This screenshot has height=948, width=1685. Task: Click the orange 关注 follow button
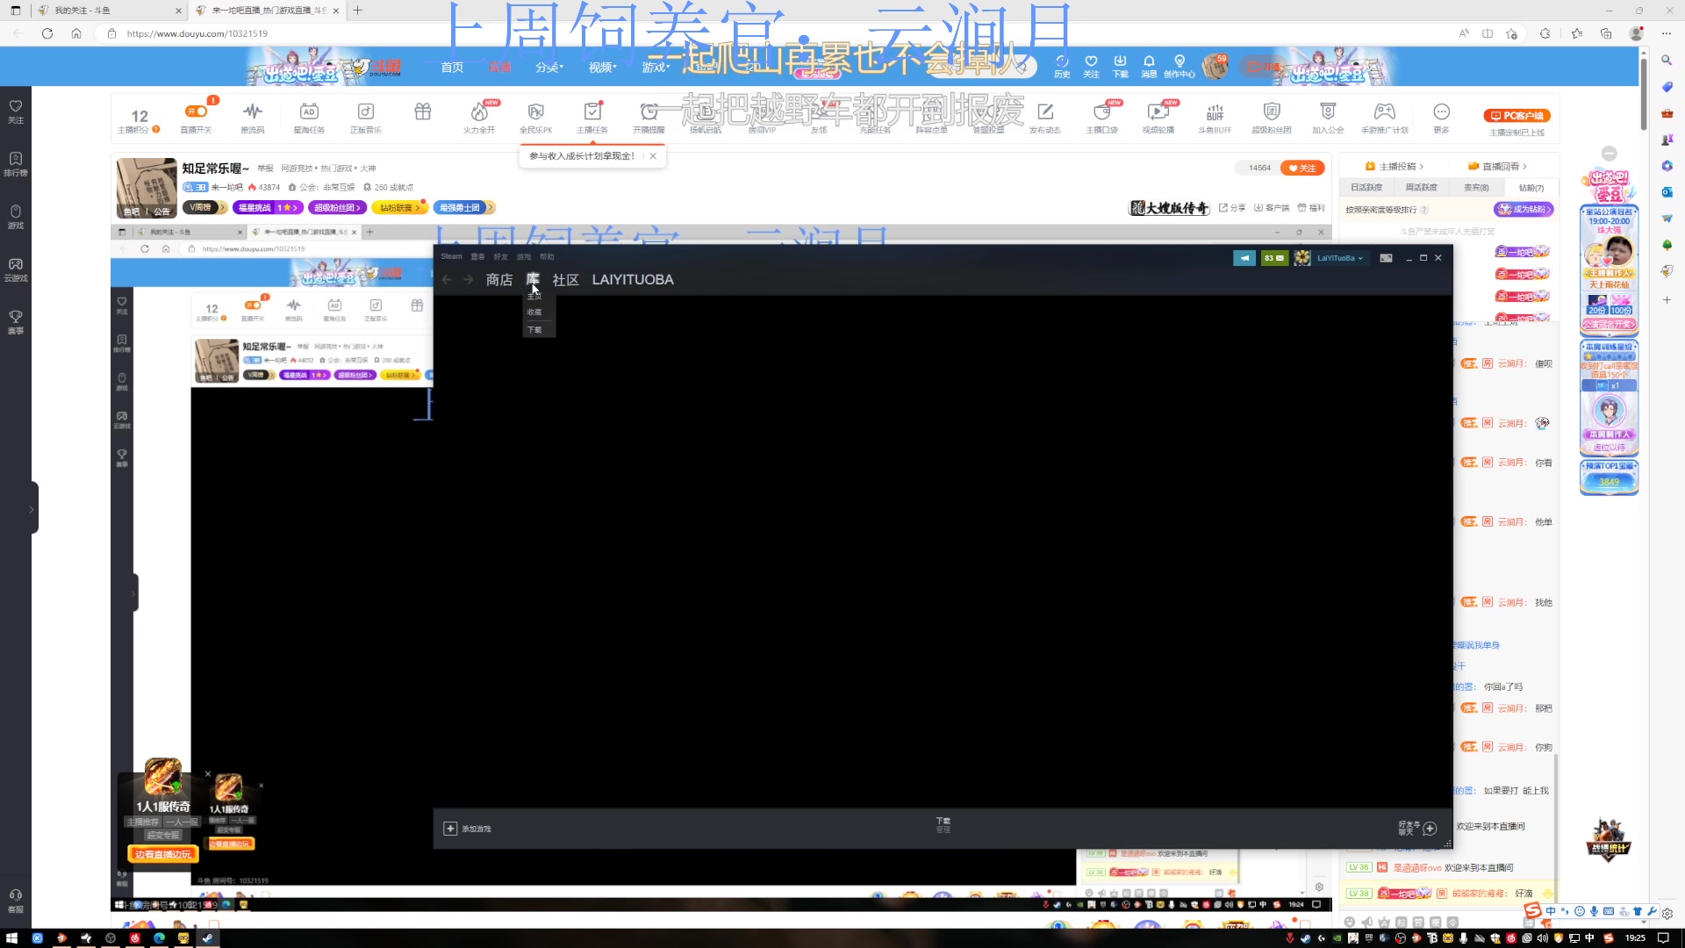coord(1302,168)
